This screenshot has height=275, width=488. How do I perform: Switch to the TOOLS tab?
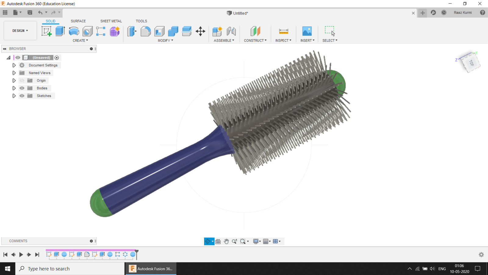[x=141, y=21]
